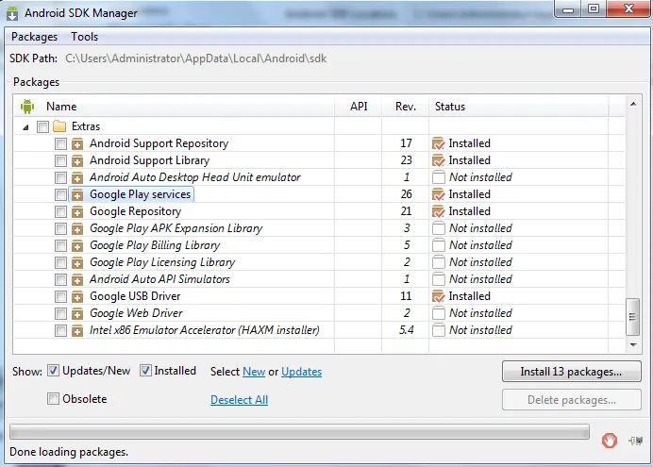Click scrollbar down arrow in packages list
The width and height of the screenshot is (653, 467).
click(633, 344)
